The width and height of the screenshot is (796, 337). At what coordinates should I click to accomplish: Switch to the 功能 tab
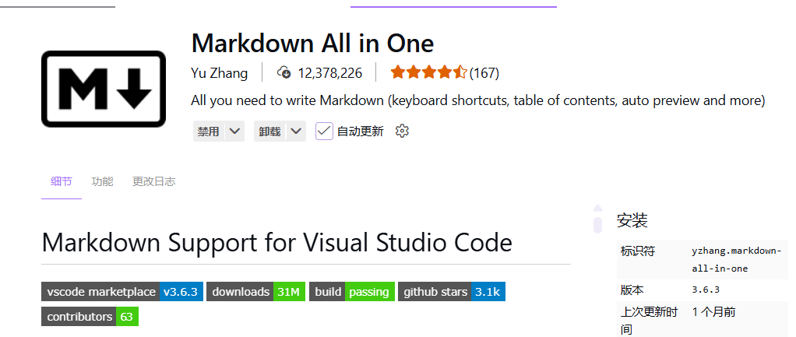(102, 181)
